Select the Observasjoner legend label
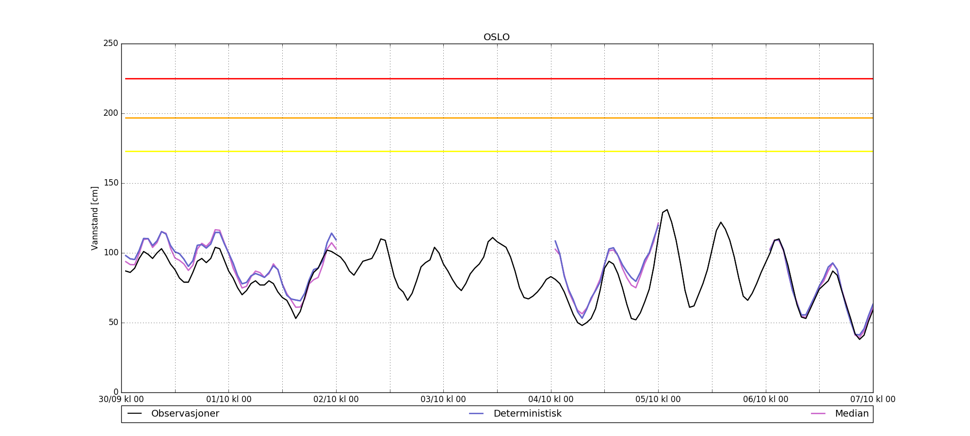The width and height of the screenshot is (970, 436). [185, 414]
